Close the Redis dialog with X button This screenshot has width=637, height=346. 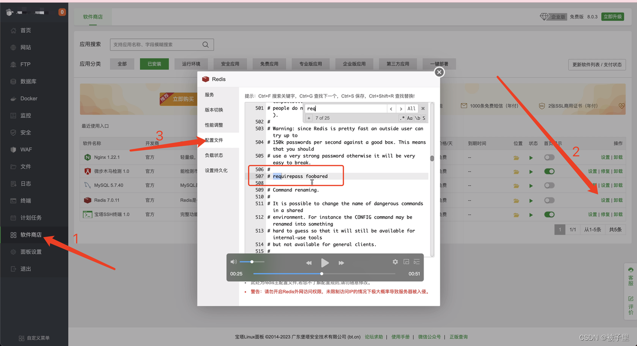439,72
